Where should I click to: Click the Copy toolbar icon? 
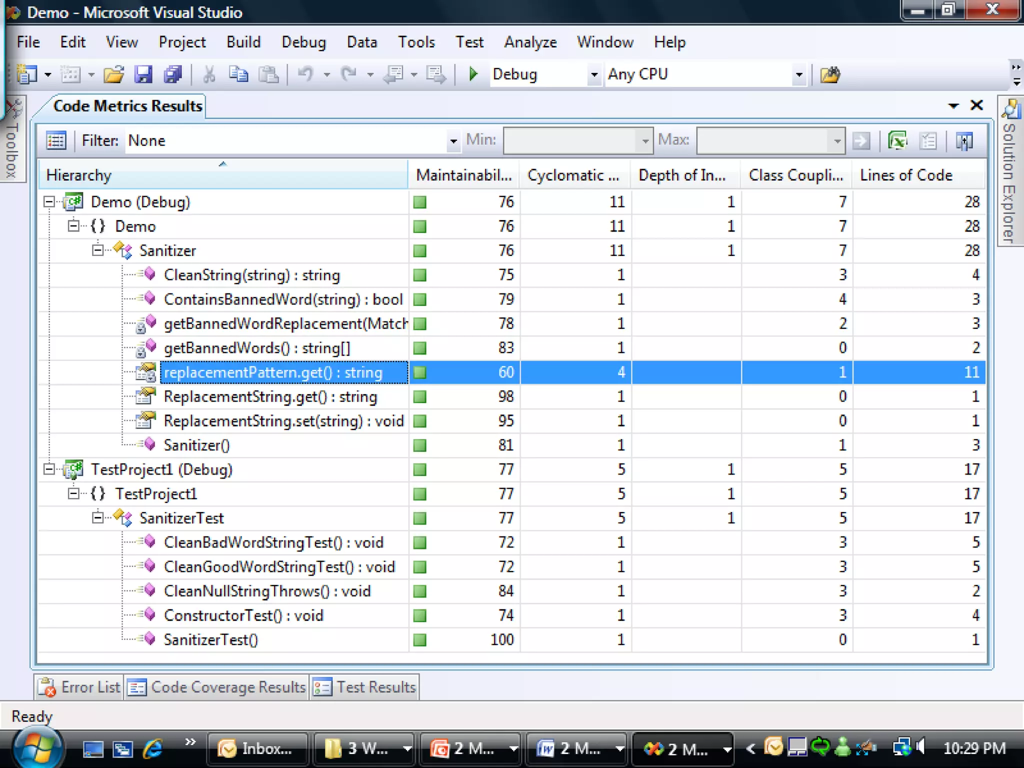pyautogui.click(x=238, y=74)
